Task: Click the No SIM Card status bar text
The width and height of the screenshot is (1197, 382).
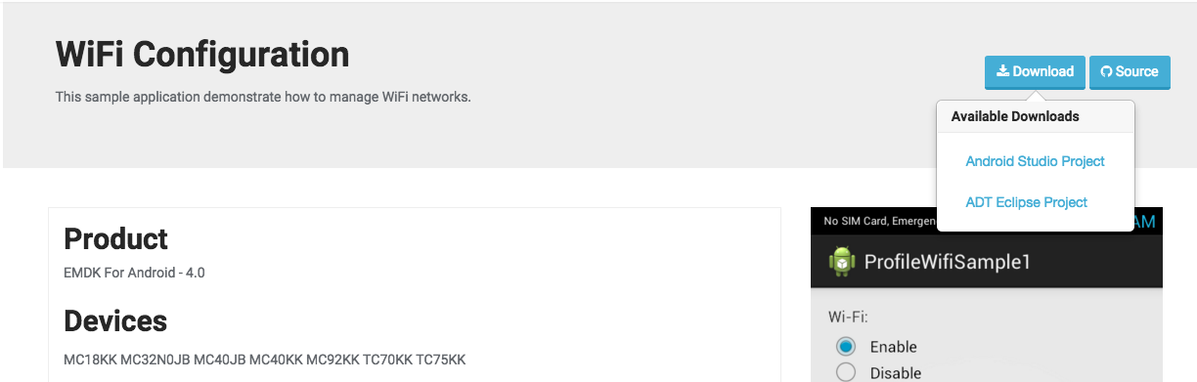Action: pos(852,222)
